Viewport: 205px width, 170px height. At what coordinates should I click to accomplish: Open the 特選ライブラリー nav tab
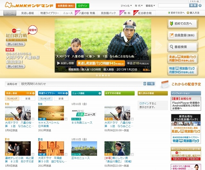(x=50, y=13)
